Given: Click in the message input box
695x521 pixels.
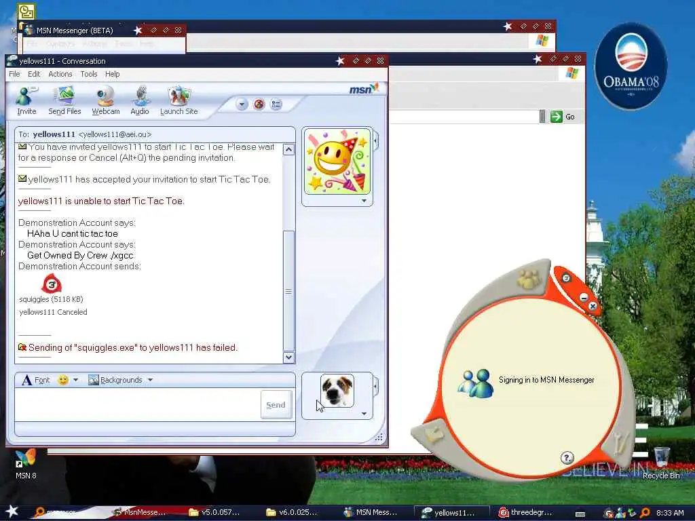Looking at the screenshot, I should (x=137, y=404).
